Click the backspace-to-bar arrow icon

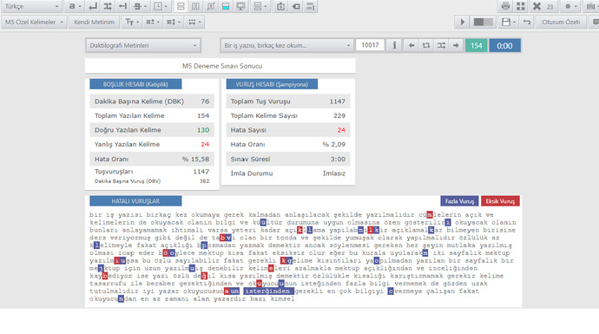pyautogui.click(x=122, y=6)
